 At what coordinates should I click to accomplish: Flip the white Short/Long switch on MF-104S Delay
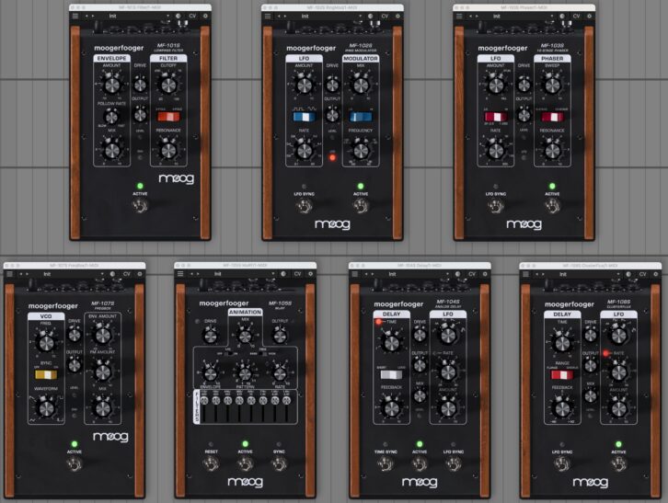click(x=391, y=374)
